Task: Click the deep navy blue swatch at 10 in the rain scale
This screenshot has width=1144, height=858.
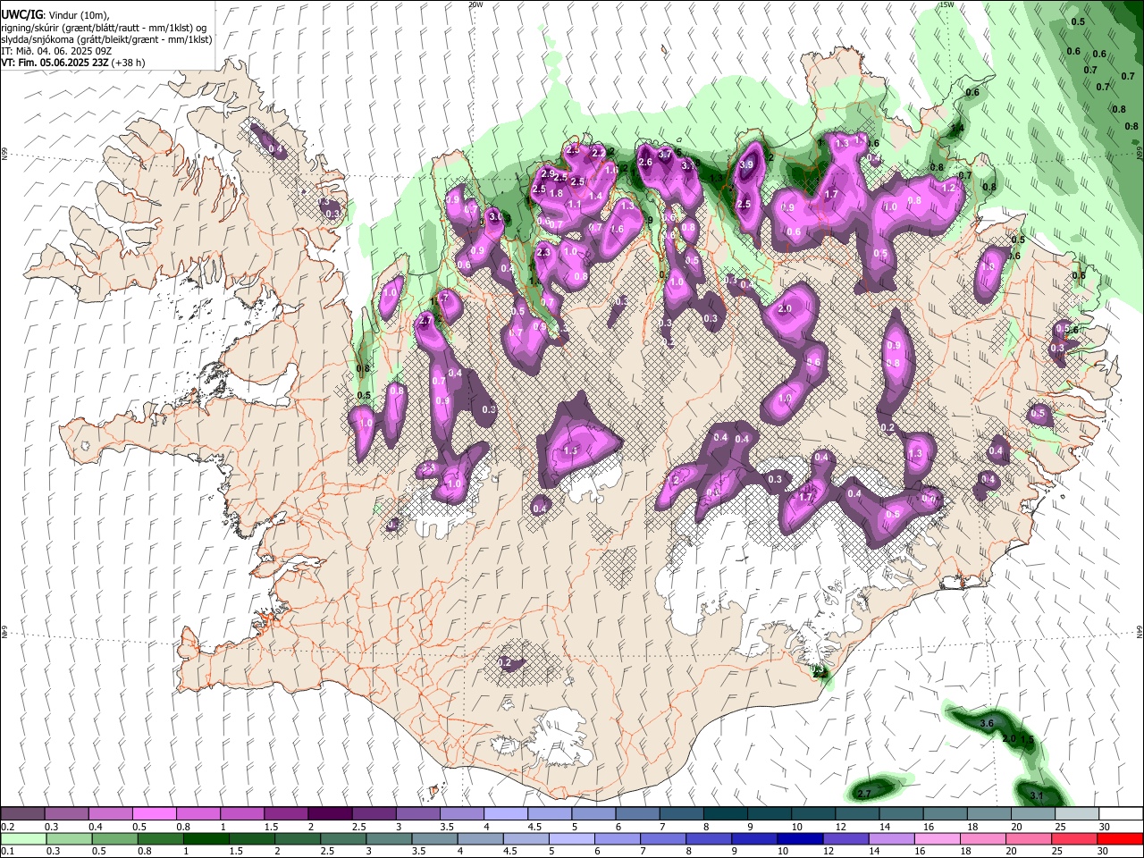Action: click(x=799, y=838)
